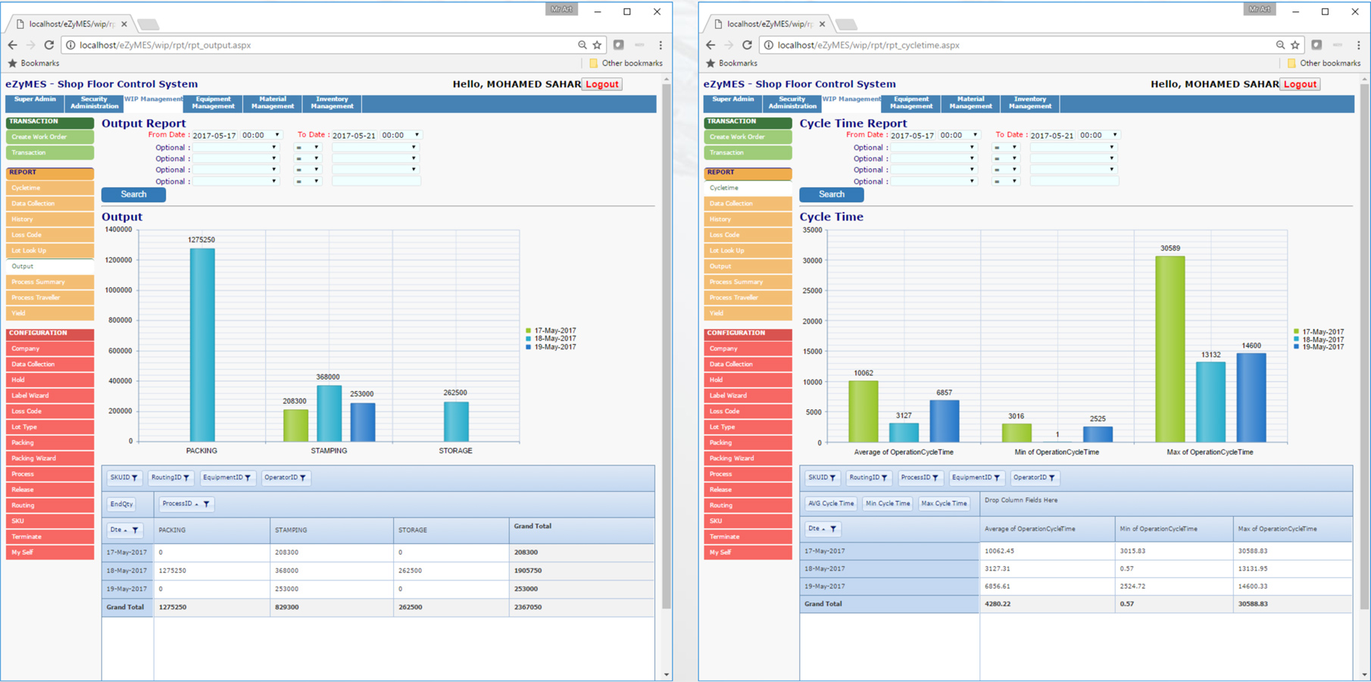Reload the rpt_output.aspx page in left browser
Image resolution: width=1371 pixels, height=682 pixels.
pyautogui.click(x=49, y=45)
